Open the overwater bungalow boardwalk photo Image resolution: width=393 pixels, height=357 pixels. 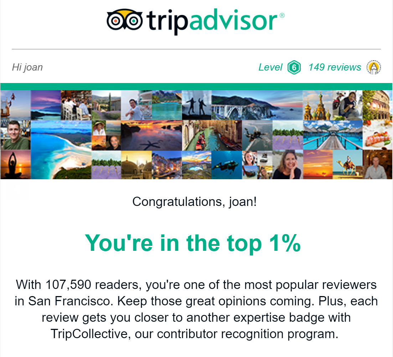point(332,135)
